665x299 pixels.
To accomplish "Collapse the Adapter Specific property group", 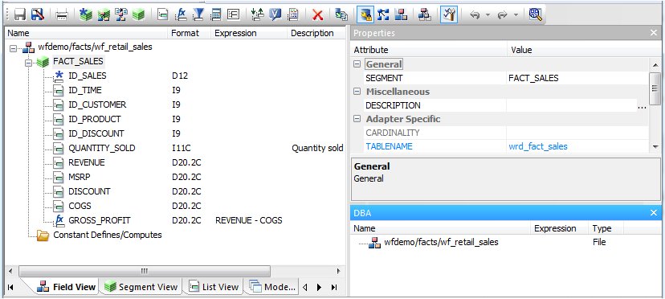I will click(x=357, y=119).
